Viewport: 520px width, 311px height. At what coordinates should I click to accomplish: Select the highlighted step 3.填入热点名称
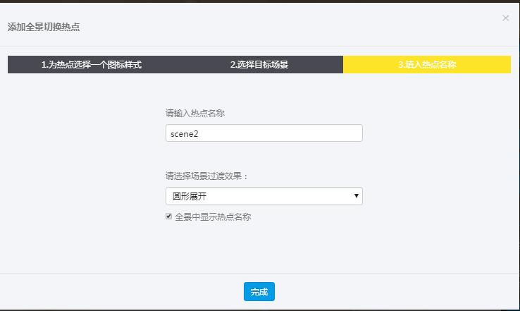427,65
